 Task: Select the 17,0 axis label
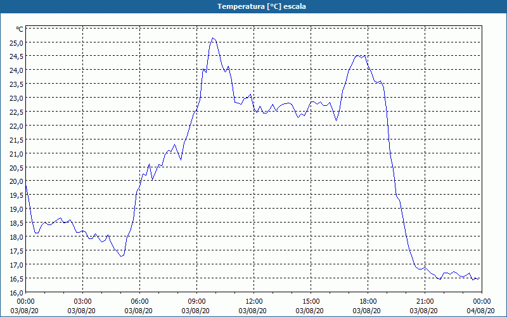tap(17, 265)
